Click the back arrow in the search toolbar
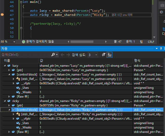This screenshot has height=136, width=165. tap(62, 55)
